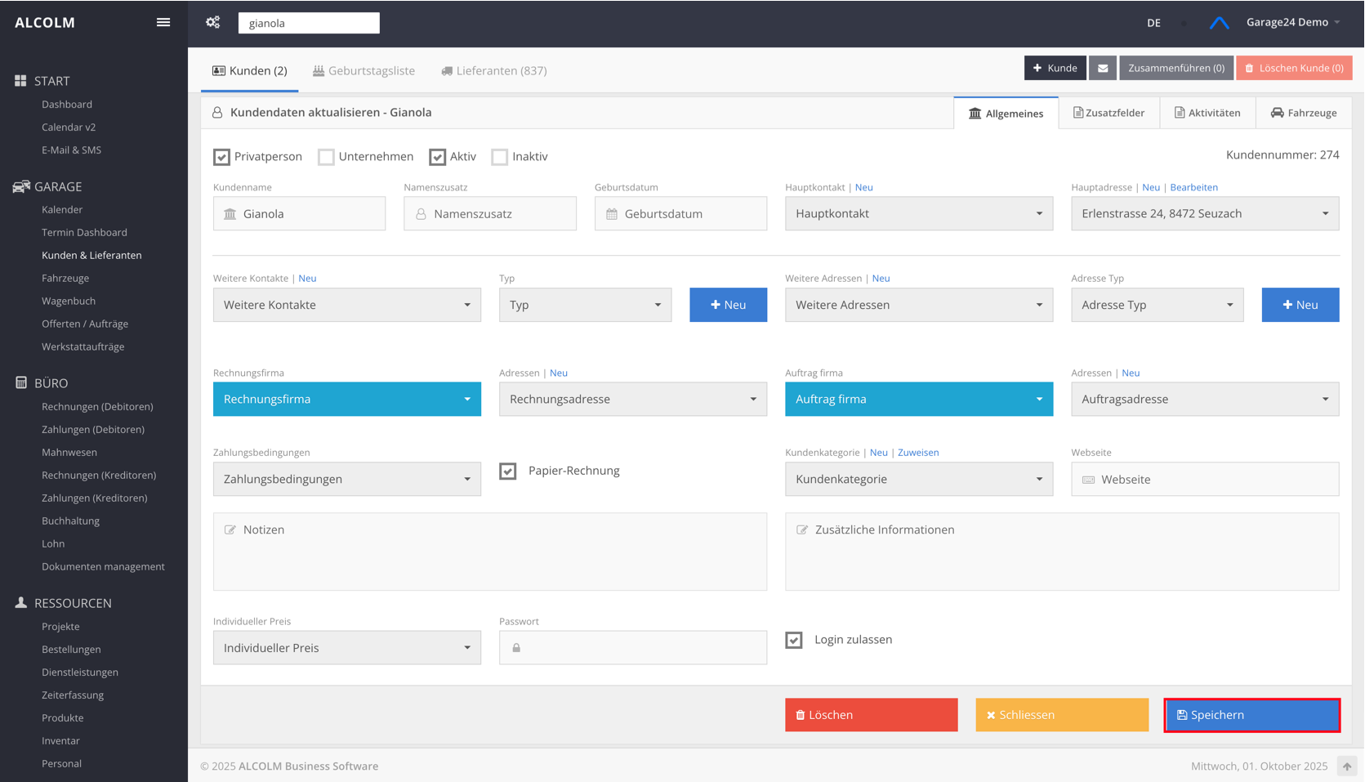The height and width of the screenshot is (782, 1365).
Task: Click the envelope mail icon button
Action: coord(1102,68)
